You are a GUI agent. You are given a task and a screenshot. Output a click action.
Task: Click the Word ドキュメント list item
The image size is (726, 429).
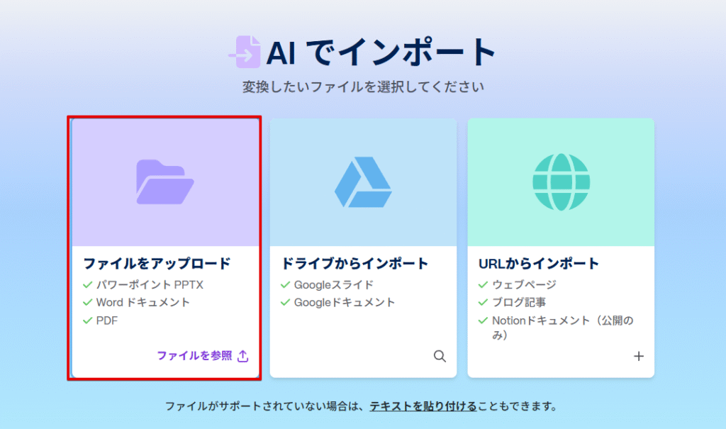click(x=143, y=302)
